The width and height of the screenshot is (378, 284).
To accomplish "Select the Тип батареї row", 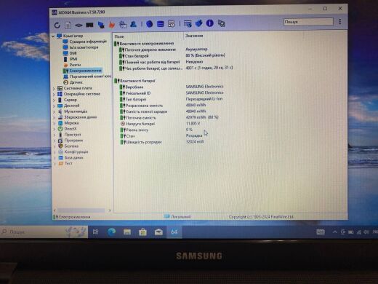I will pyautogui.click(x=171, y=99).
